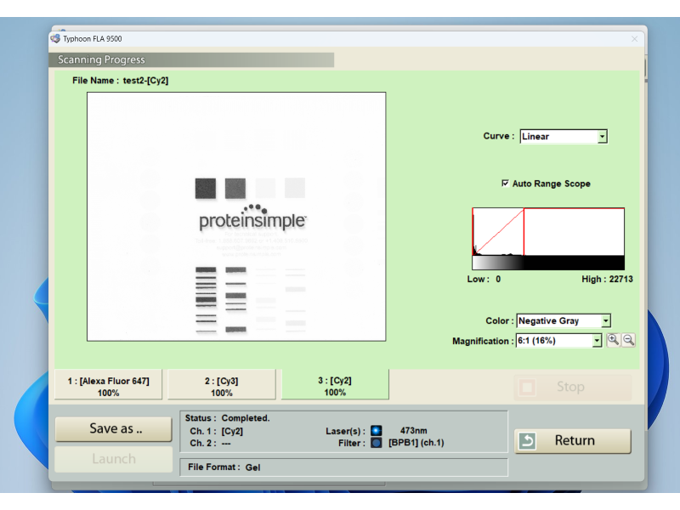Click the Ch. 2 : --- entry
The image size is (680, 510).
tap(210, 443)
